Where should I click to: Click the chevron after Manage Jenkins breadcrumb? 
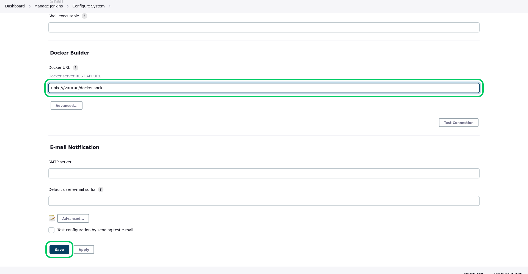click(68, 6)
